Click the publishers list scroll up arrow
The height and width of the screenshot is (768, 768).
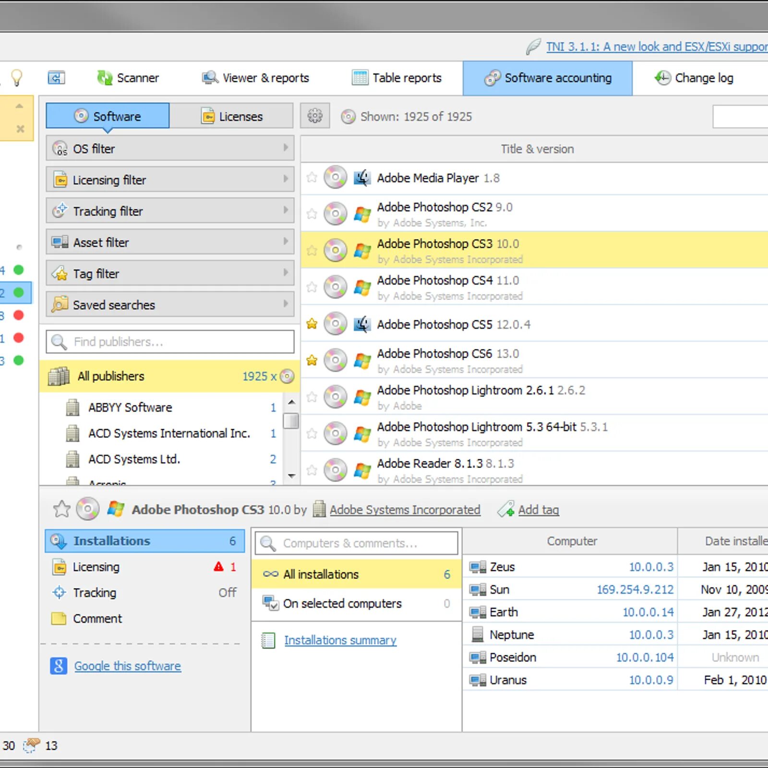(x=291, y=402)
